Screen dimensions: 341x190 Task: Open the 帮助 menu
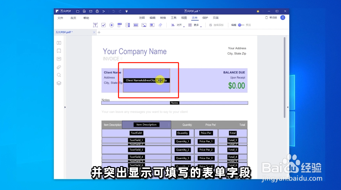click(86, 18)
